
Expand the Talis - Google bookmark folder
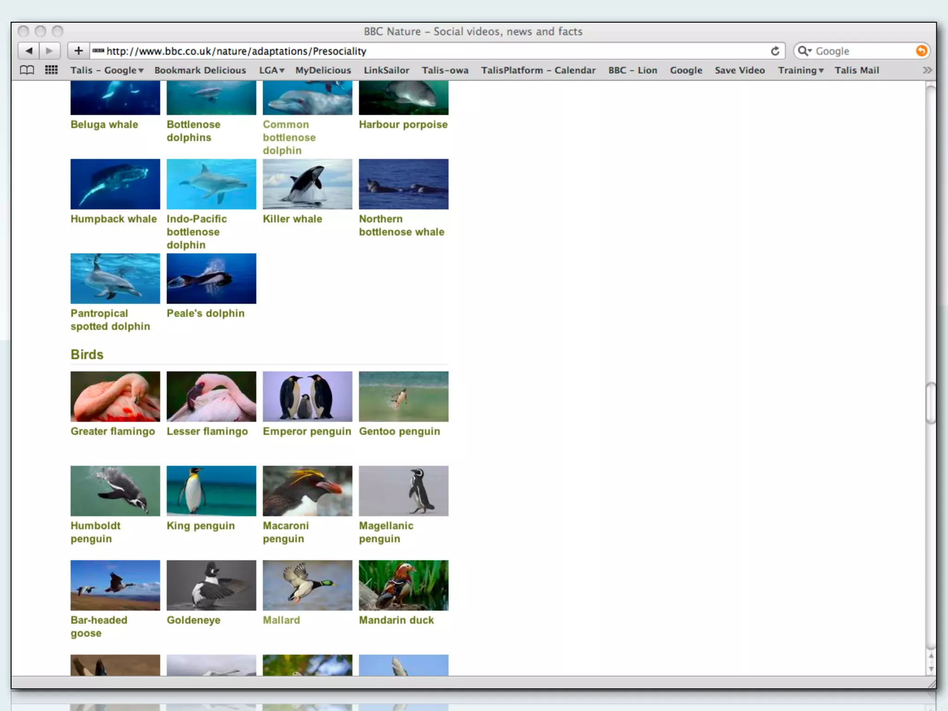[x=107, y=70]
